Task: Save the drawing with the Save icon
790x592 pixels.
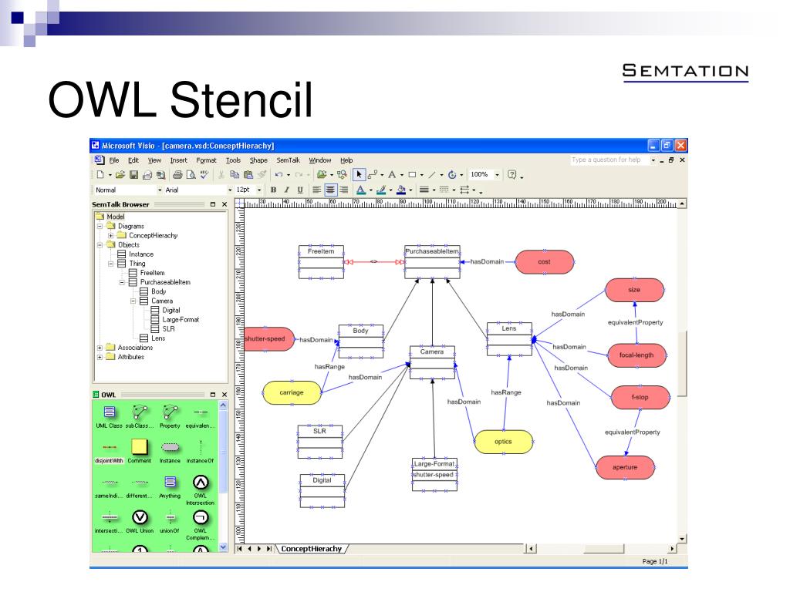Action: (x=133, y=175)
